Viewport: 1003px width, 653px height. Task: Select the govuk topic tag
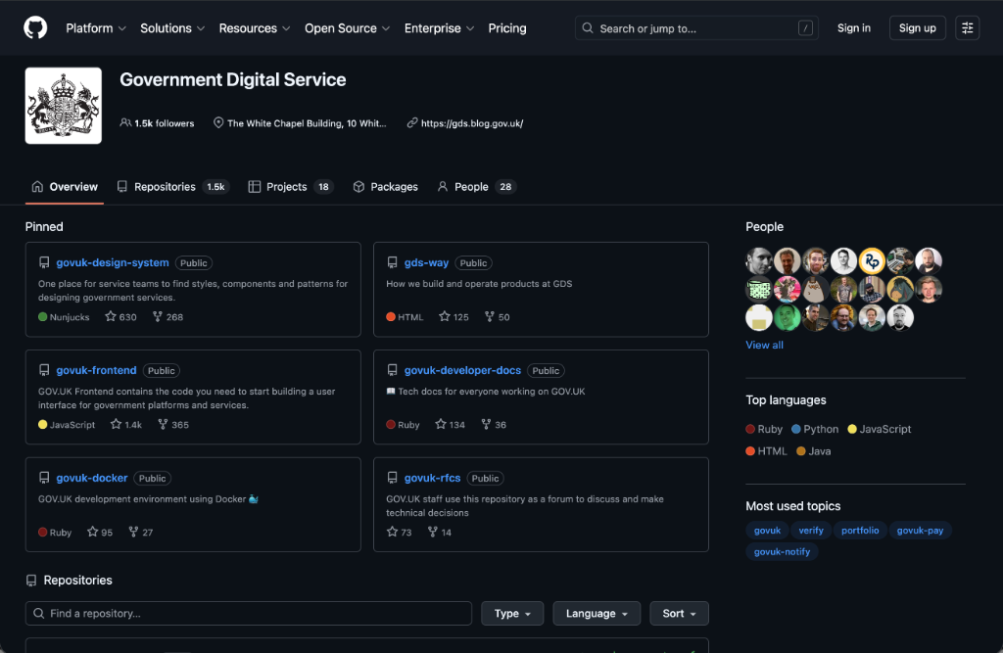coord(767,531)
